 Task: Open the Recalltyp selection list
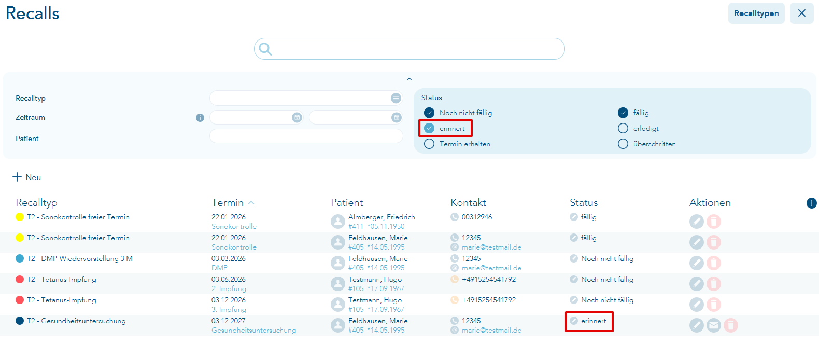pos(396,98)
